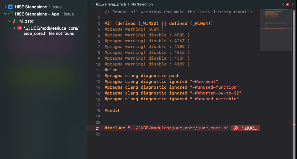The height and width of the screenshot is (159, 297).
Task: Go to previous issue arrow
Action: 283,5
